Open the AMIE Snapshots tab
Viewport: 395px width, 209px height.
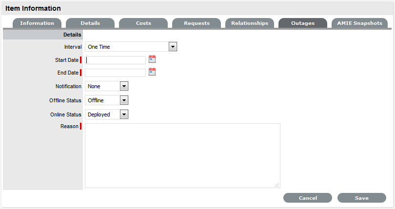click(360, 23)
